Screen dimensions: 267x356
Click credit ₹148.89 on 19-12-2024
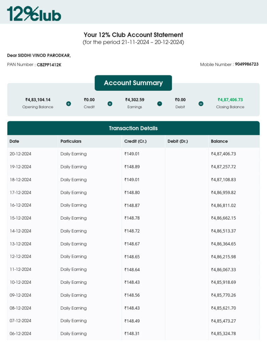132,167
